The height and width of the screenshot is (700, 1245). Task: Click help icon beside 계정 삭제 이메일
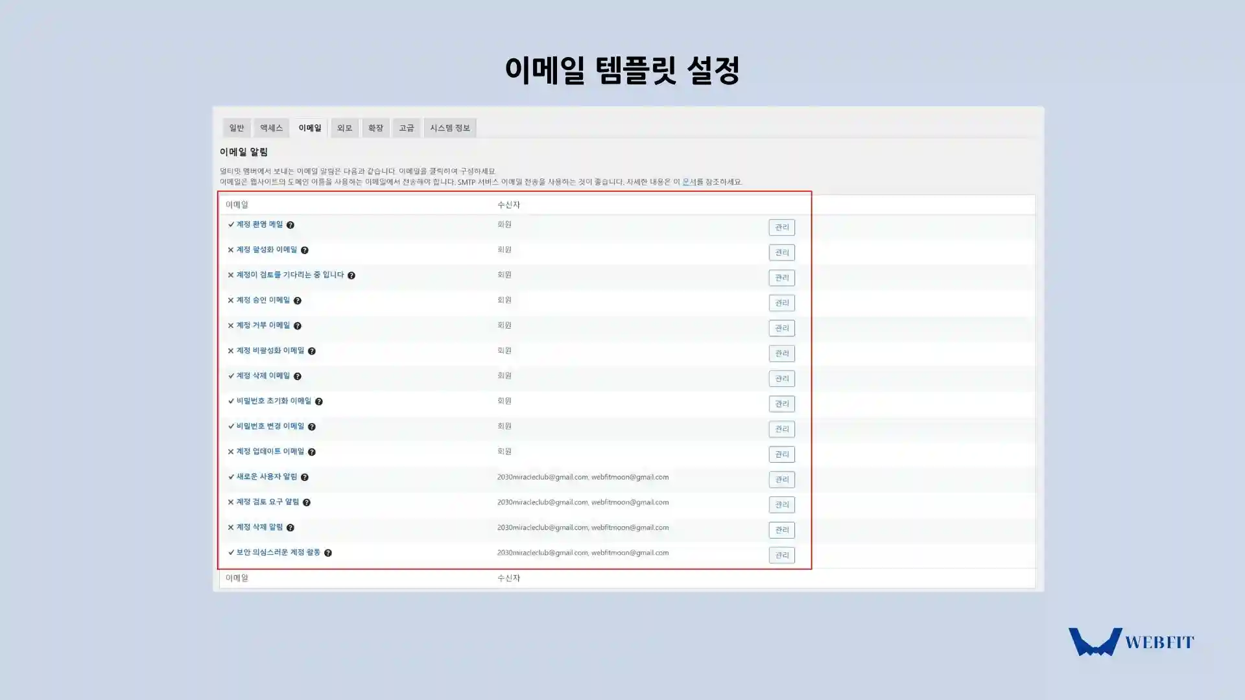[298, 377]
